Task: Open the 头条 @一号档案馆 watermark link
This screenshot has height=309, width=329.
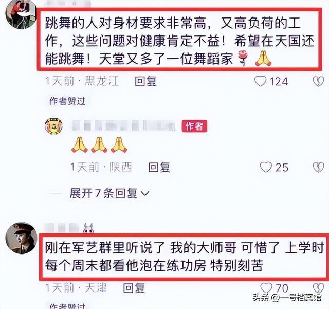Action: pyautogui.click(x=287, y=297)
